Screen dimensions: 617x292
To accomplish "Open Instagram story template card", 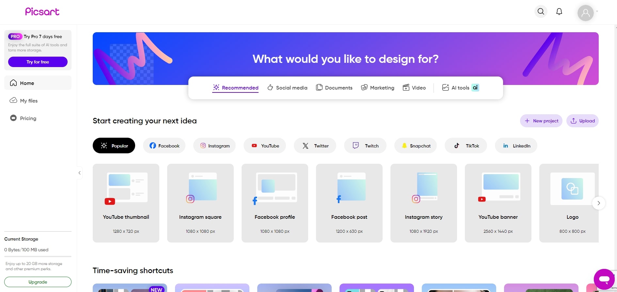I will tap(424, 203).
